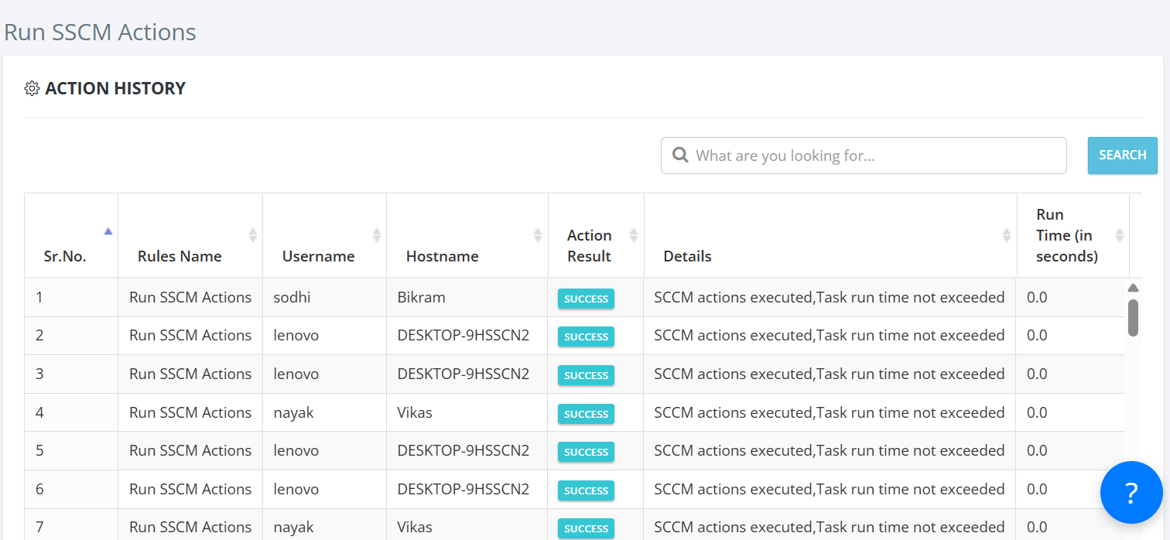
Task: Select username 'lenovo' in row 3
Action: click(x=296, y=374)
